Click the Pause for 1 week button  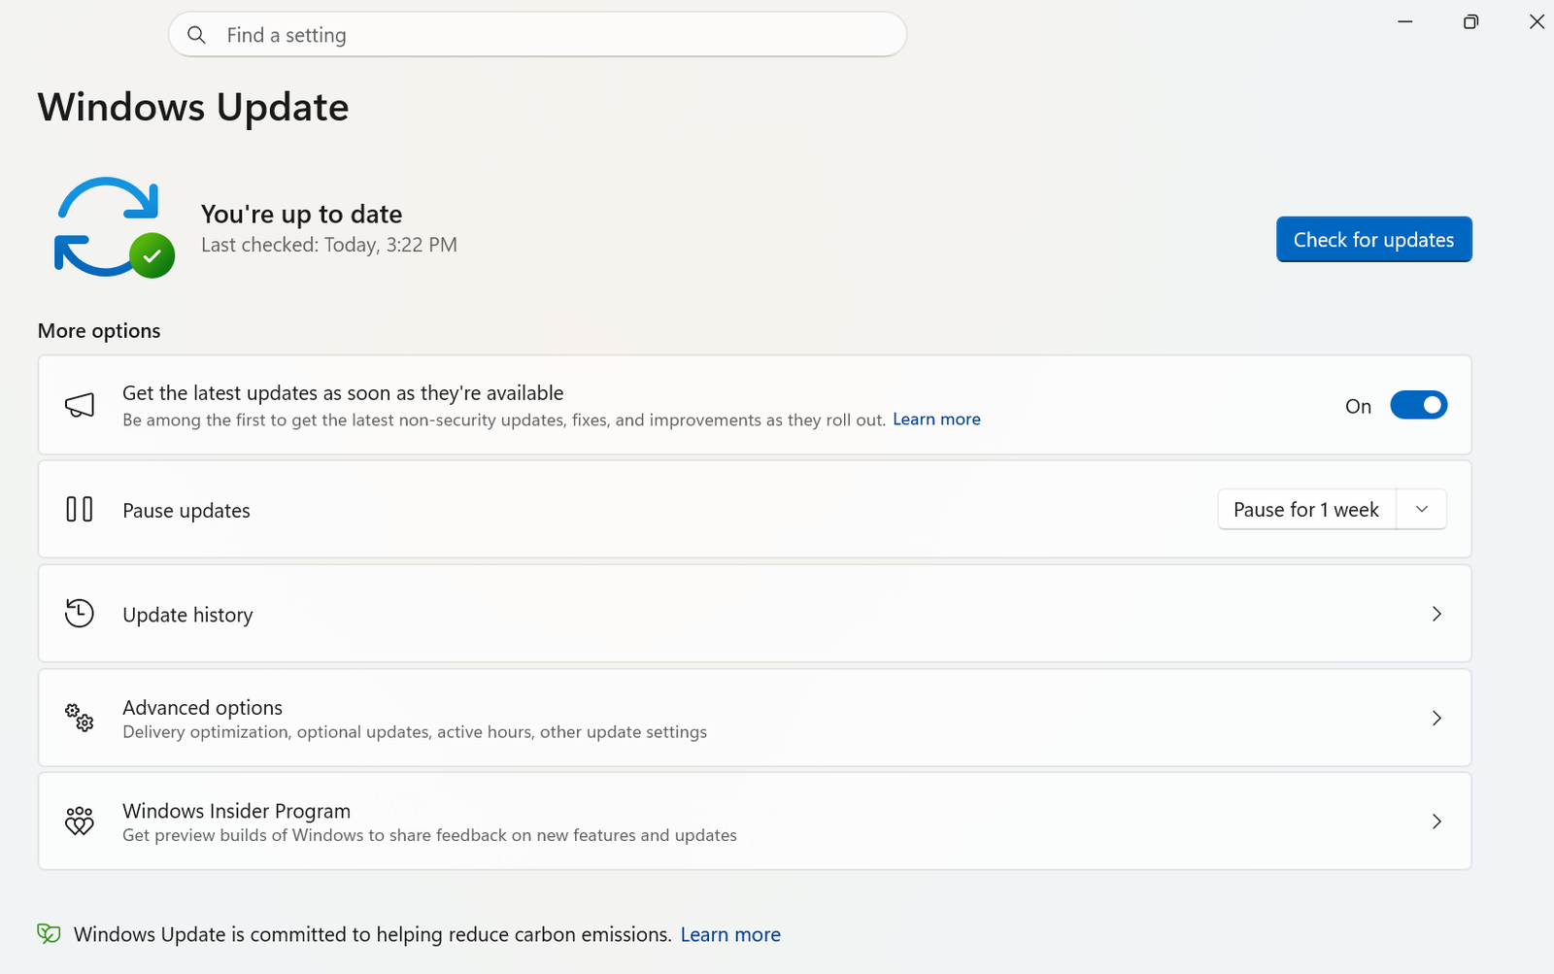point(1306,509)
